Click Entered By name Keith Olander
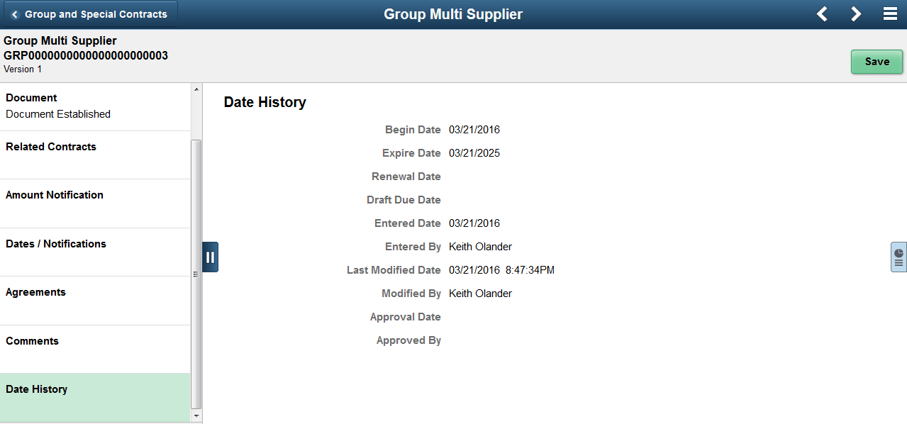Image resolution: width=907 pixels, height=424 pixels. pos(480,246)
